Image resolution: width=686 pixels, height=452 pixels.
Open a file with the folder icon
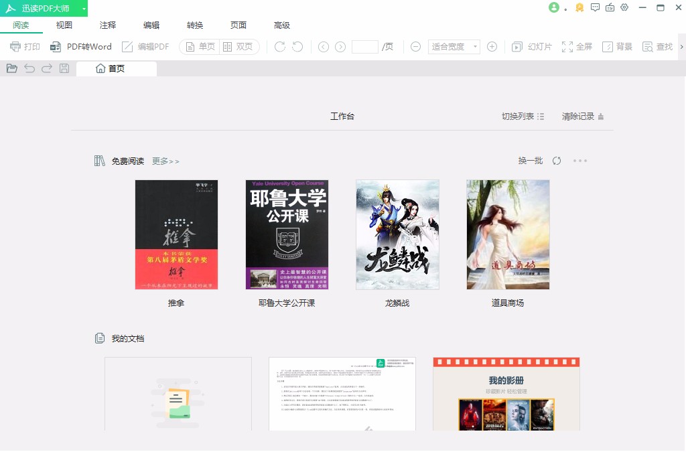[11, 68]
